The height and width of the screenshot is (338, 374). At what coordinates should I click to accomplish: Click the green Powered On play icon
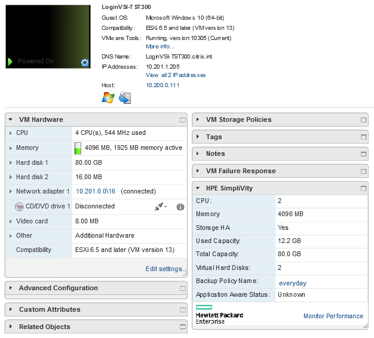point(10,62)
